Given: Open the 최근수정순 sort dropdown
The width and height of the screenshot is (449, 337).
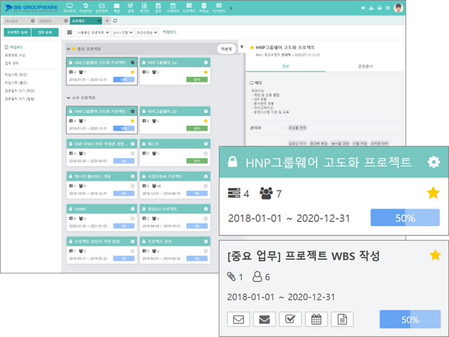Looking at the screenshot, I should coord(147,32).
